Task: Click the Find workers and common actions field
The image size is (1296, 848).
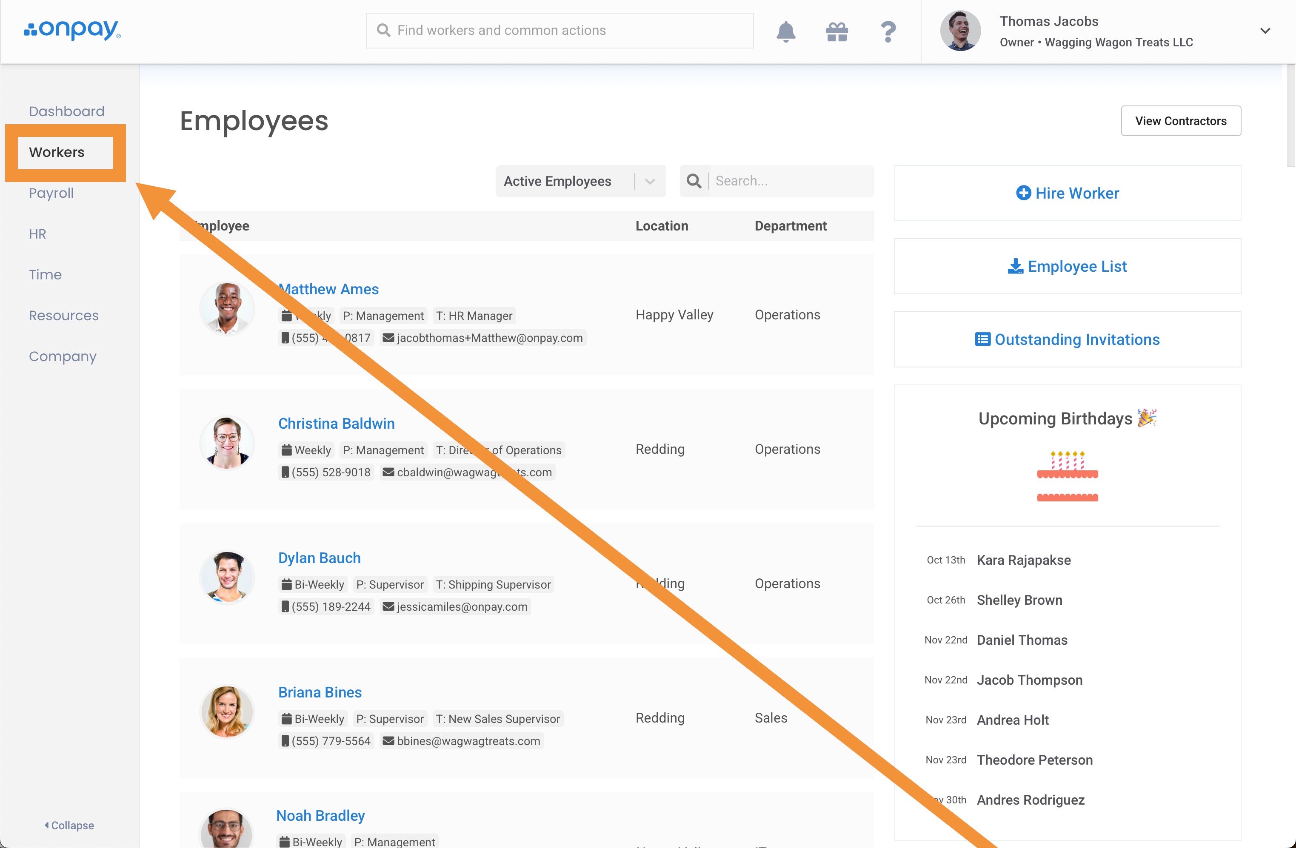Action: (x=560, y=31)
